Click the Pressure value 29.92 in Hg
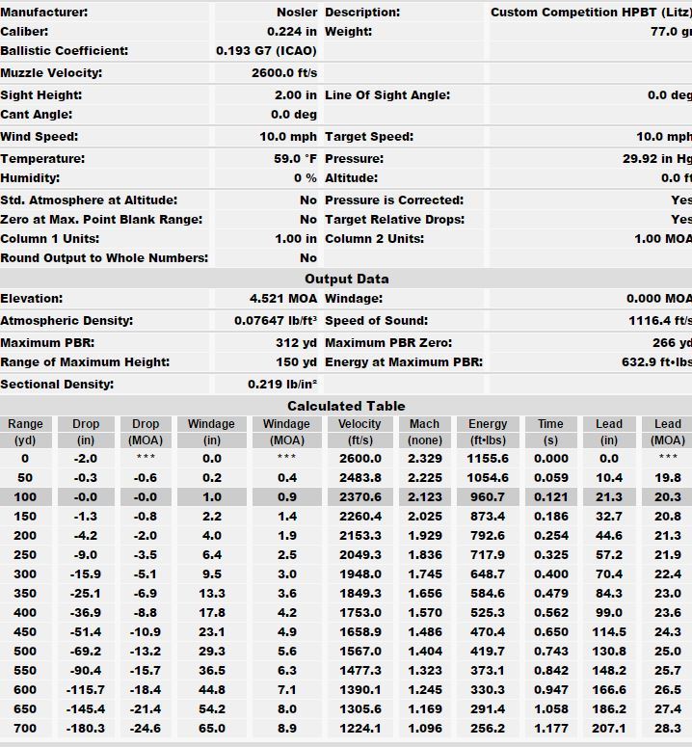The image size is (692, 747). [656, 159]
